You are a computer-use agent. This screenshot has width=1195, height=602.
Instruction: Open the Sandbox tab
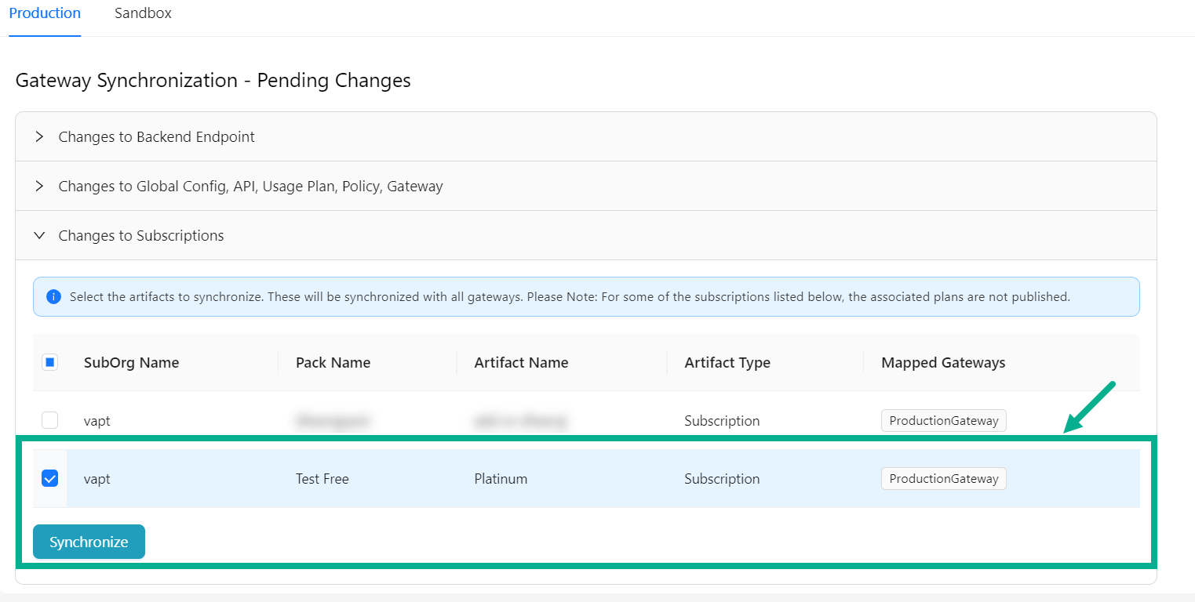click(x=143, y=14)
